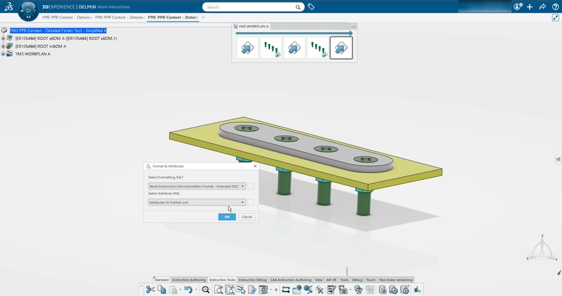
Task: Open the help question mark icon
Action: 555,7
